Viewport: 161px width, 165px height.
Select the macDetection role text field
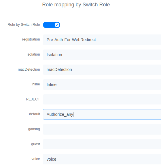click(102, 69)
